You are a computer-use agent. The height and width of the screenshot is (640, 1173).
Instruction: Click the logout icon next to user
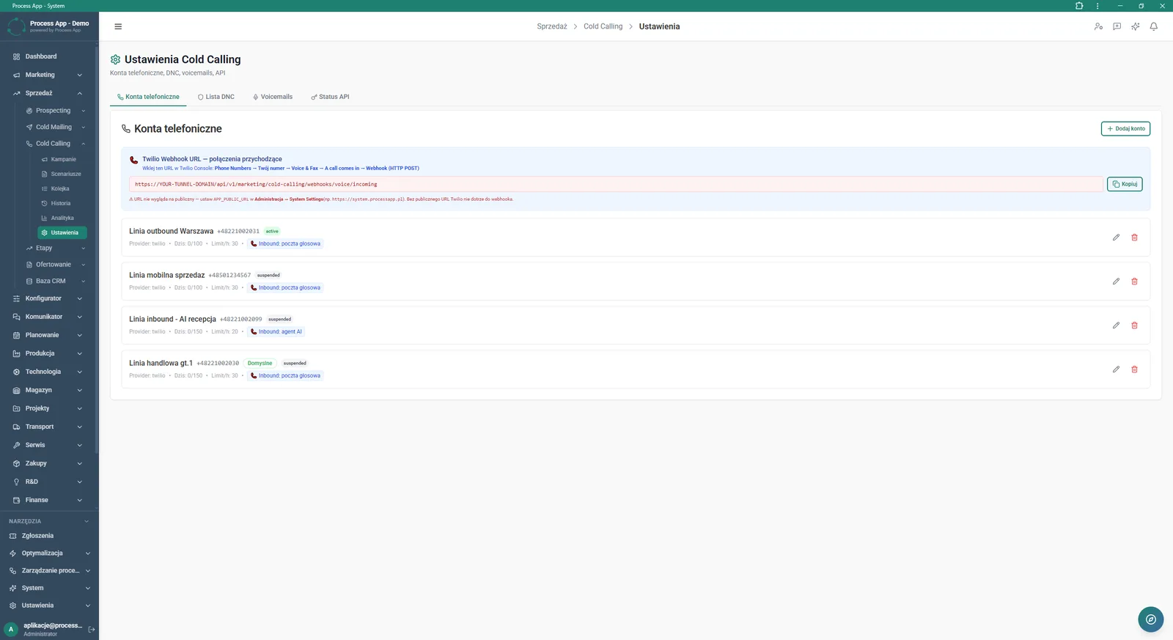(x=92, y=630)
